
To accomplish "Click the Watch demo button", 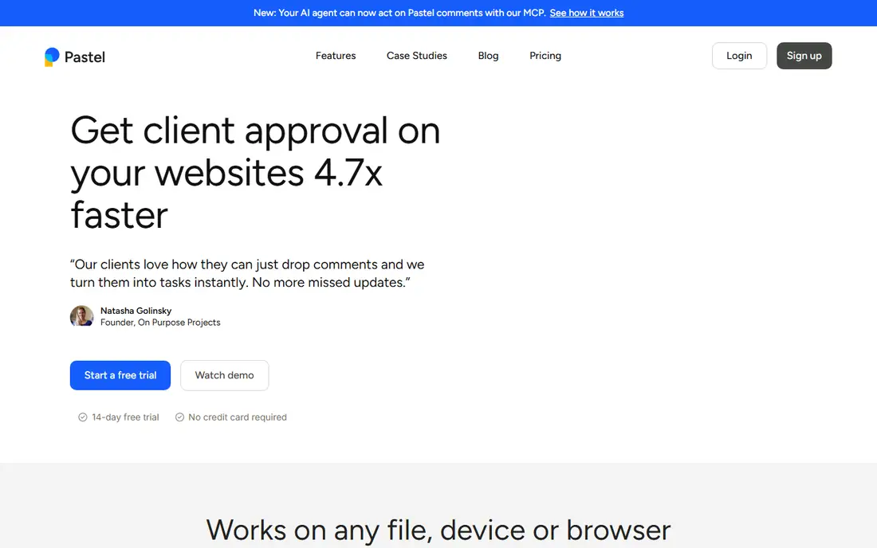I will point(224,375).
